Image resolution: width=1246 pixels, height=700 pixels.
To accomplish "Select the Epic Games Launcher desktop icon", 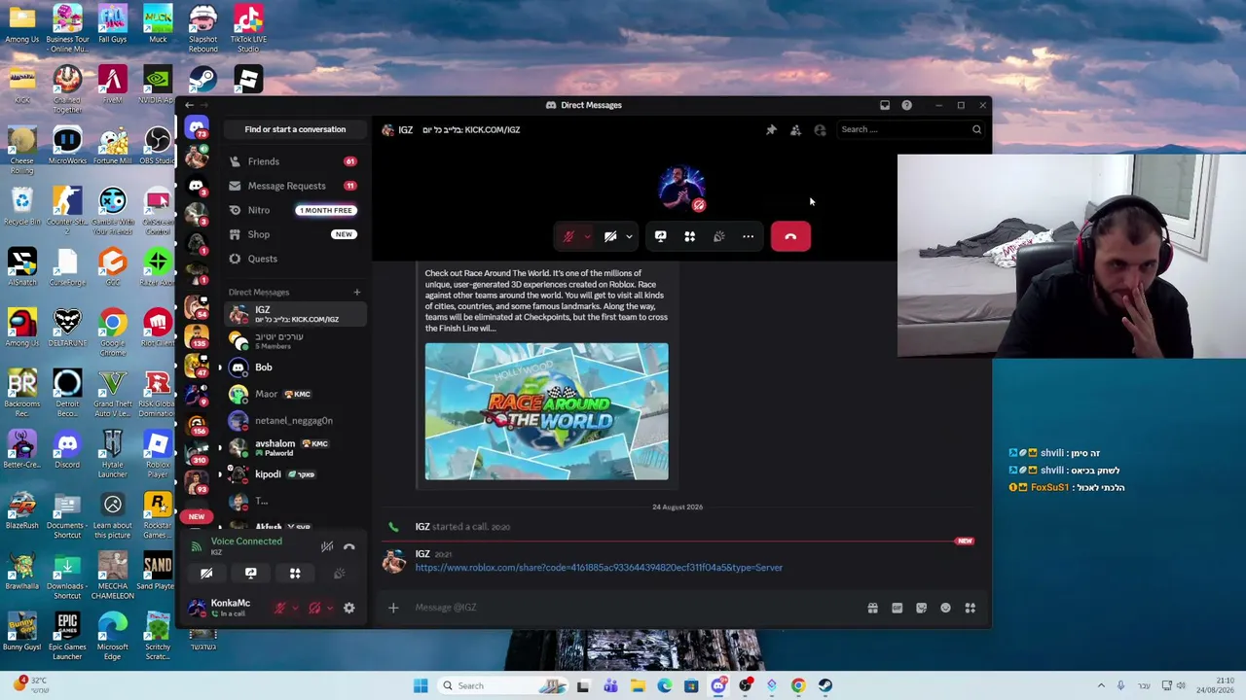I will 67,636.
